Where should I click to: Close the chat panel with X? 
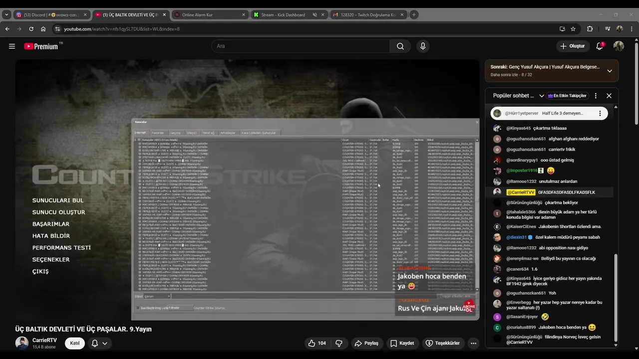(x=609, y=96)
